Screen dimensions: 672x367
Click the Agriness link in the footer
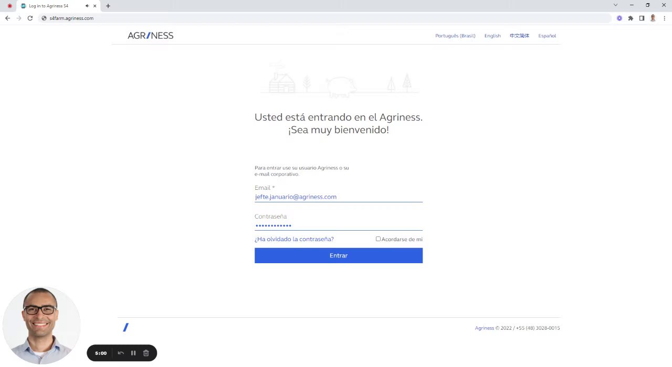pos(485,328)
